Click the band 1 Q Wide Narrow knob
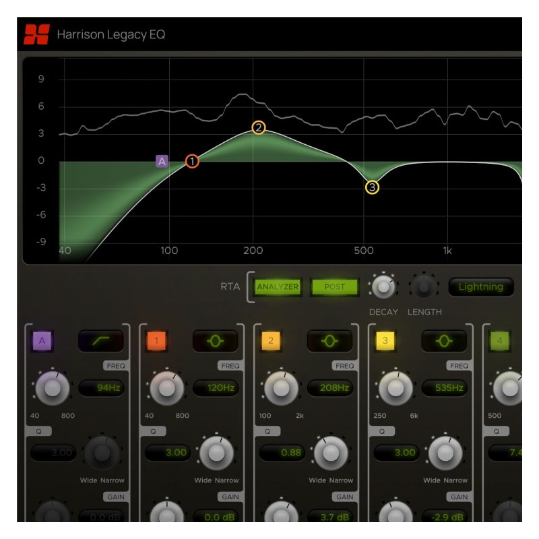The width and height of the screenshot is (539, 539). pyautogui.click(x=216, y=453)
